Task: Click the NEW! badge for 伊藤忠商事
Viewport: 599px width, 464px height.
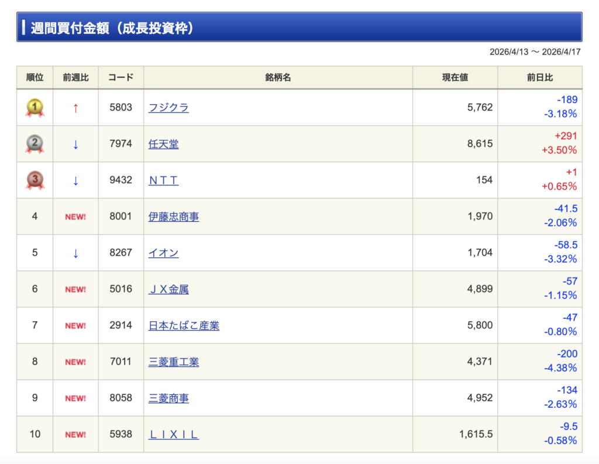Action: coord(75,216)
